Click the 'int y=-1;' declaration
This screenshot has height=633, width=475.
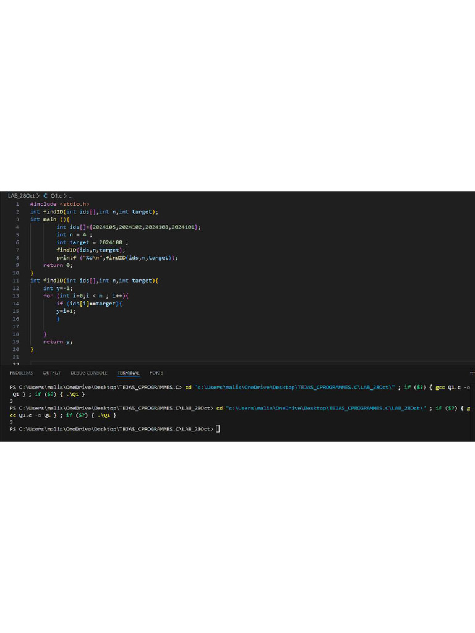click(x=58, y=288)
